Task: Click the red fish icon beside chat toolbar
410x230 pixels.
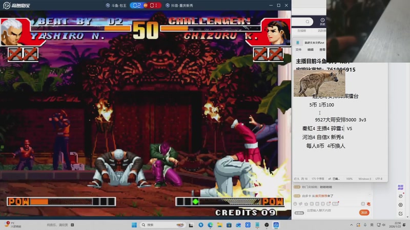Action: click(368, 204)
